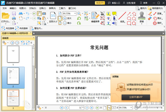Open the 编辑(E) menu

click(13, 8)
